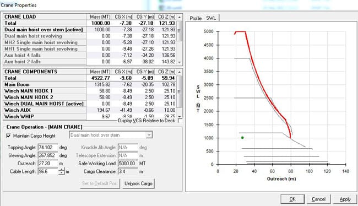Viewport: 358px width, 206px height.
Task: Click the CRANE LOAD column header
Action: click(x=45, y=17)
